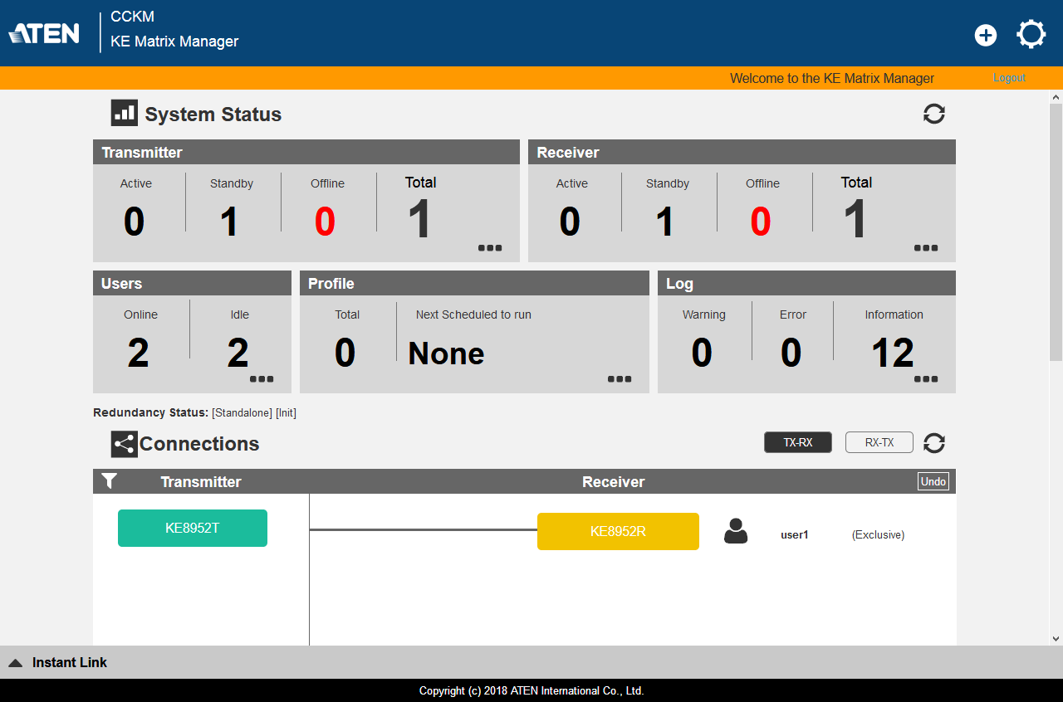Click the ATEN logo
The width and height of the screenshot is (1063, 702).
[44, 33]
